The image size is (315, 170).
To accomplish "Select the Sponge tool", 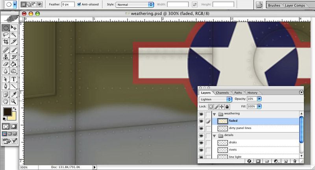I will click(13, 71).
